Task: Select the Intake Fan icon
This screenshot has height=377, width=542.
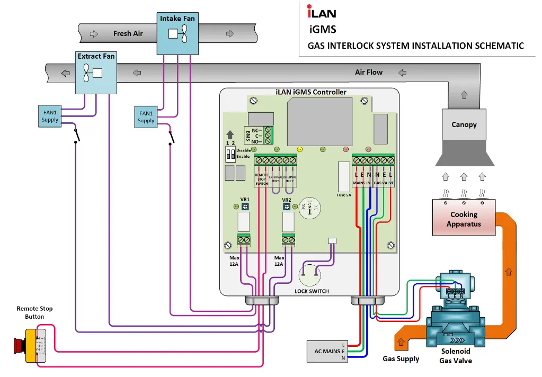Action: point(177,33)
